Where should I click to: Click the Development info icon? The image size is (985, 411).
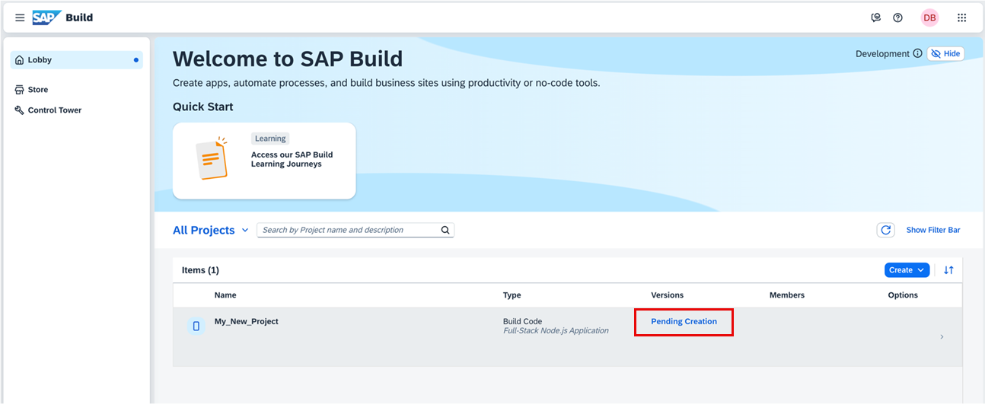point(917,54)
